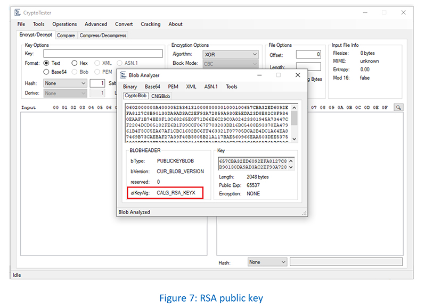Open the Tools menu in Blob Analyzer
425x308 pixels.
click(x=232, y=87)
